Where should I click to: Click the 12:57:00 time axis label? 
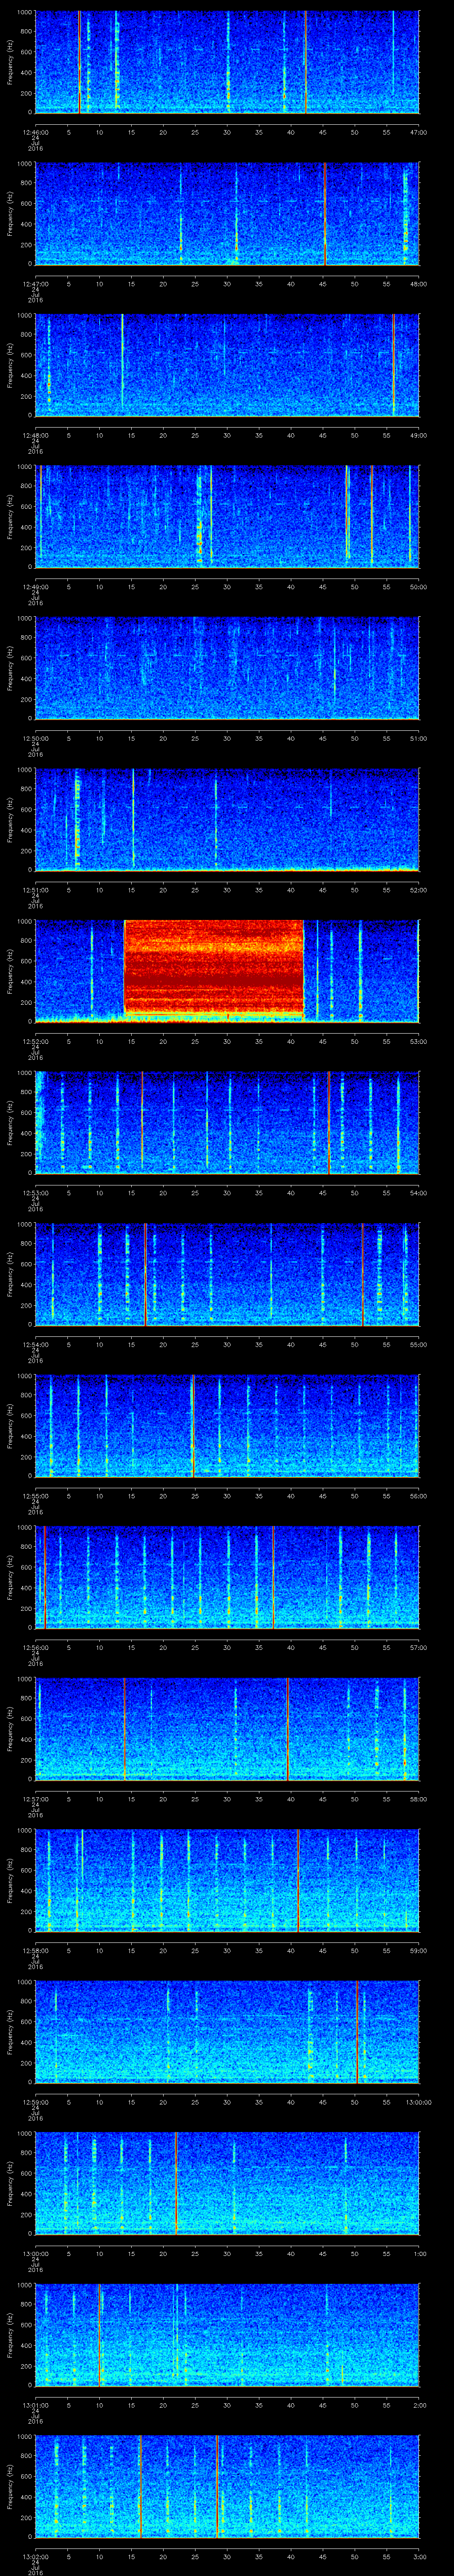36,1799
